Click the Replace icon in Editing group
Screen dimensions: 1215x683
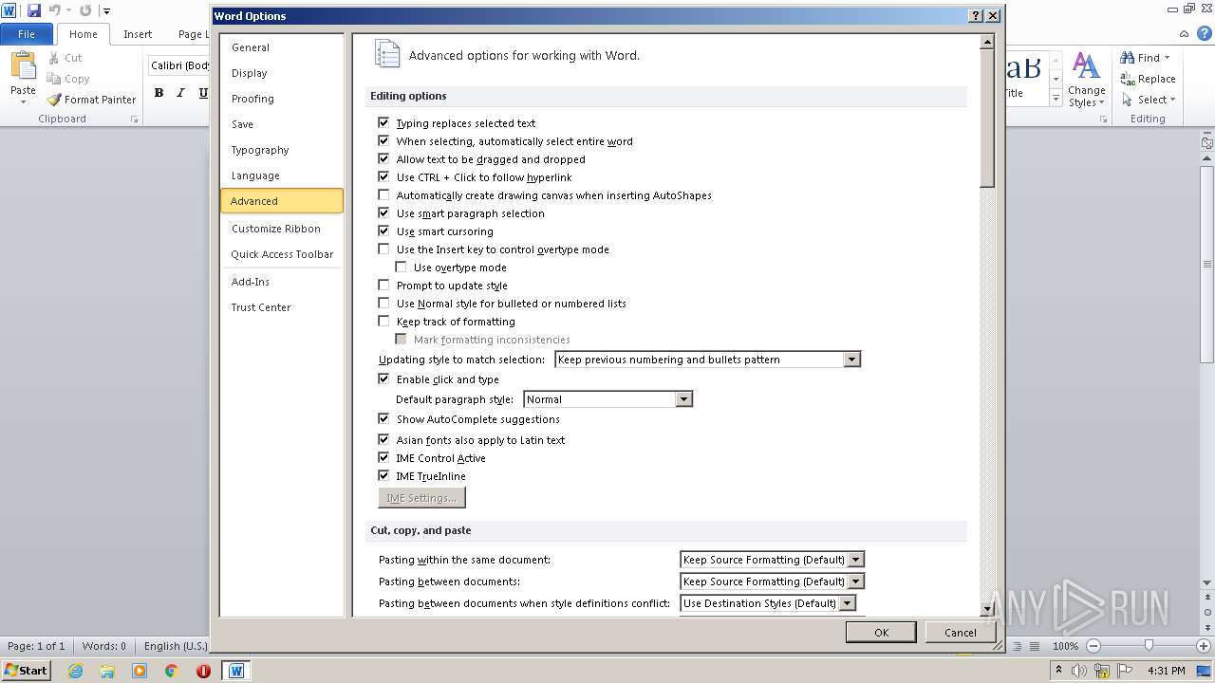click(x=1128, y=79)
